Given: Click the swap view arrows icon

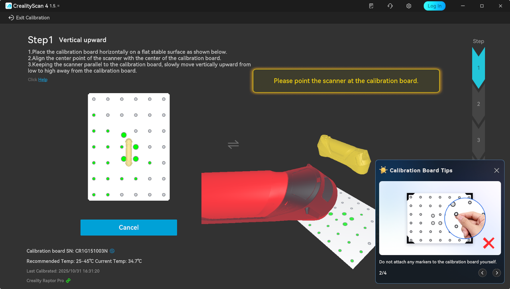Looking at the screenshot, I should tap(233, 144).
